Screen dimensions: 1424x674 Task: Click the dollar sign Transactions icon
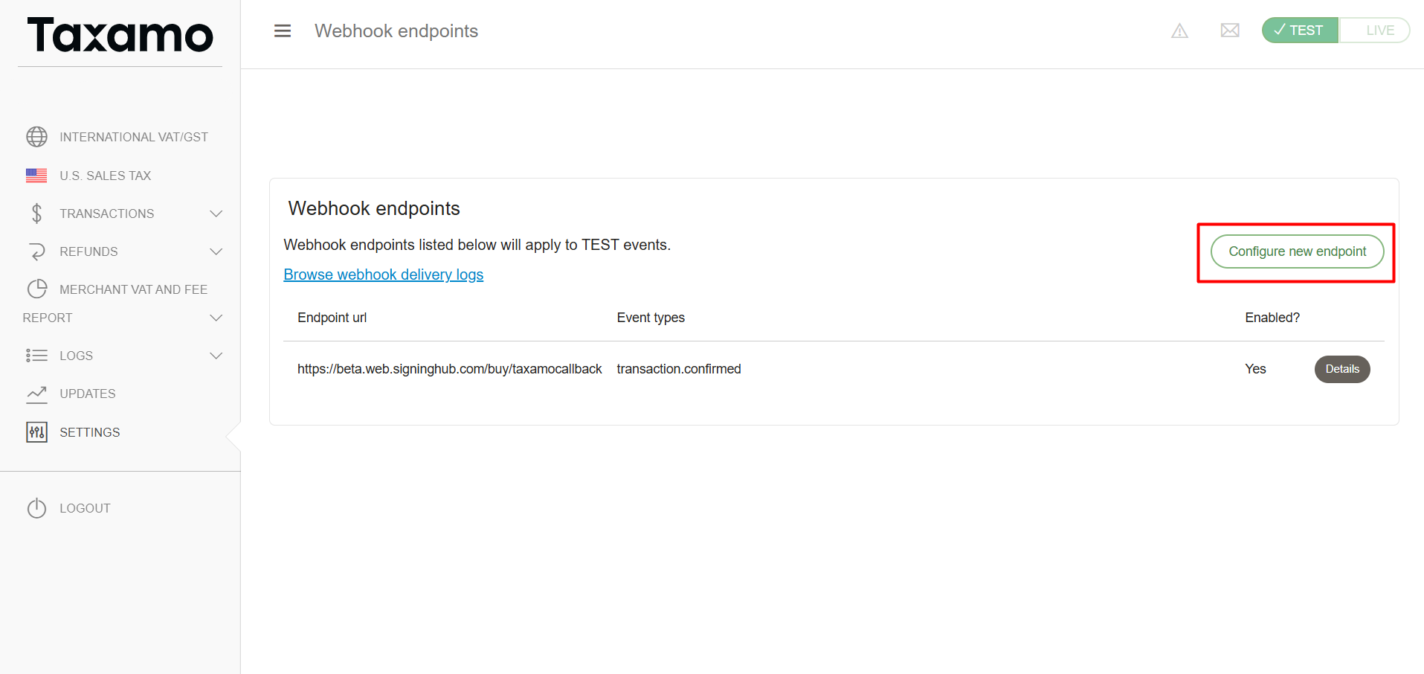point(36,214)
